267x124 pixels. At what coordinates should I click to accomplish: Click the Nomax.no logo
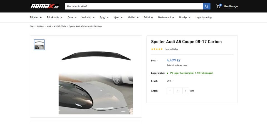pyautogui.click(x=44, y=6)
